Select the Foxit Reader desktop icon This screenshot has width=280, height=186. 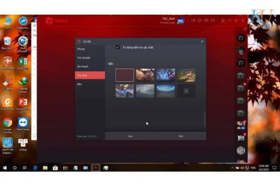click(7, 104)
